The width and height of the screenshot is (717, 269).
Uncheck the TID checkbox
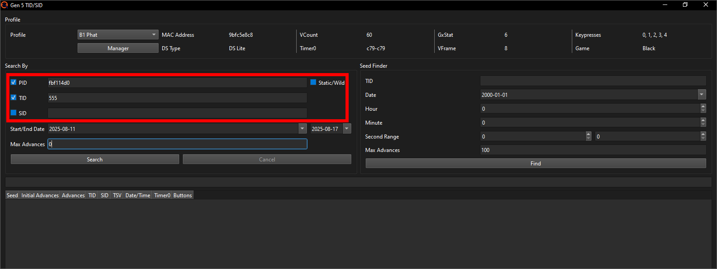pos(13,98)
